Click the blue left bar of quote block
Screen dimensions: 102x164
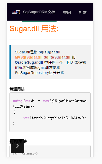[x=10, y=62]
